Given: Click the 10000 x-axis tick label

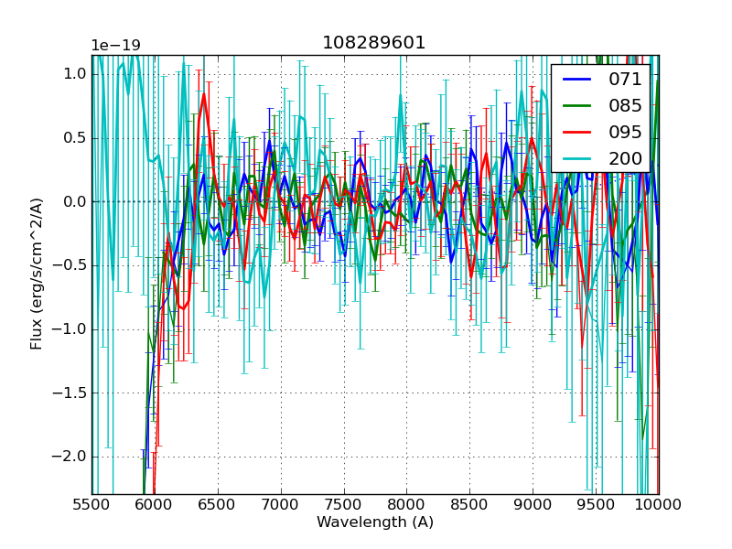Looking at the screenshot, I should 659,504.
